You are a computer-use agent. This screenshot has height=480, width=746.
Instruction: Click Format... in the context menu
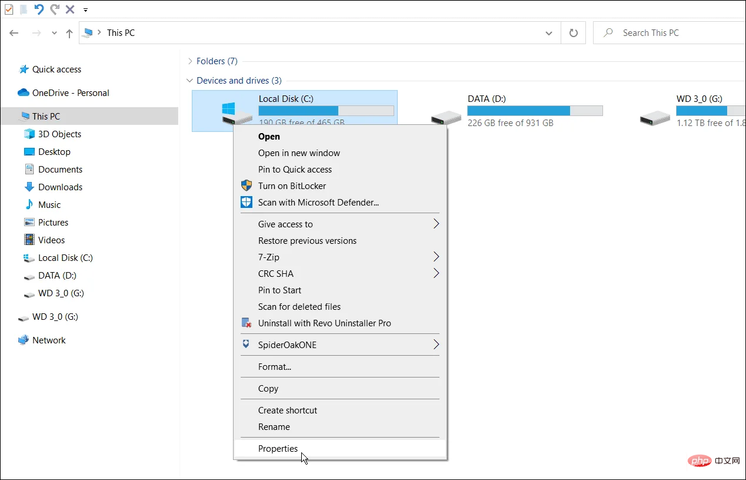tap(275, 367)
